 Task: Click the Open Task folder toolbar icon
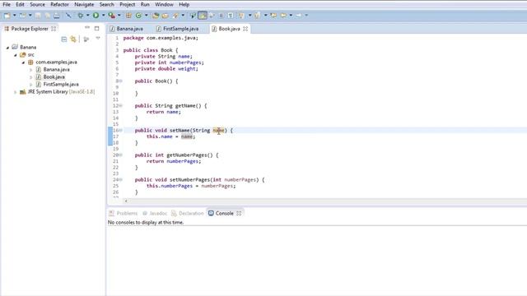pyautogui.click(x=165, y=16)
